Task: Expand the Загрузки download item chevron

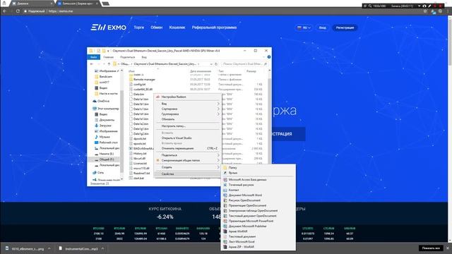Action: (x=49, y=248)
